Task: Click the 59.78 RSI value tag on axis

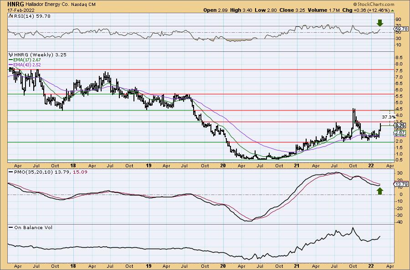Action: tap(402, 29)
